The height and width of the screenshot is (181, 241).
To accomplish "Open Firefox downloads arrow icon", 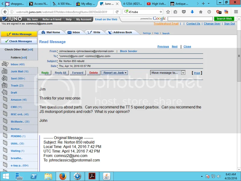I will (x=192, y=12).
